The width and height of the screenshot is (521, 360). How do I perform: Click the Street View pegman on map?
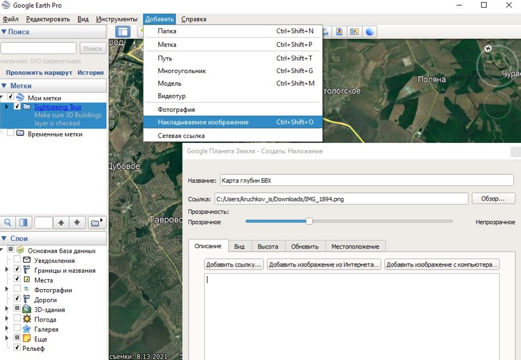click(x=498, y=133)
